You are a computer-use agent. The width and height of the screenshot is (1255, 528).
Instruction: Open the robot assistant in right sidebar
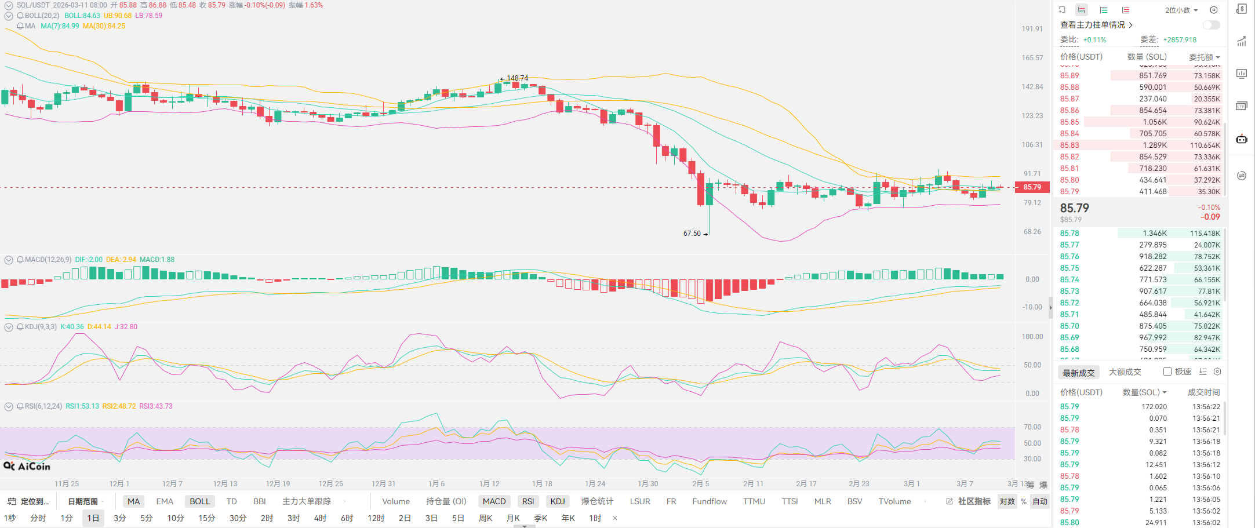[1242, 139]
